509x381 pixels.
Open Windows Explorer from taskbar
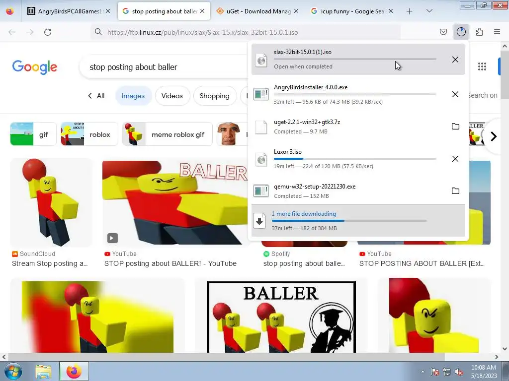coord(43,372)
